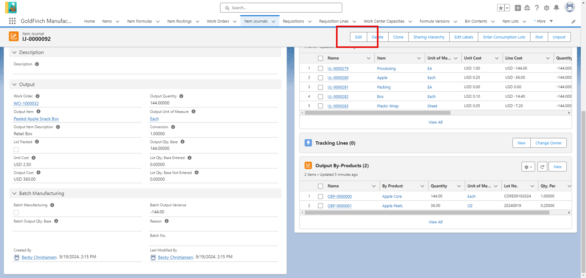Viewport: 586px width, 278px height.
Task: Click the Output By-Products horizontal scrollbar
Action: point(427,212)
